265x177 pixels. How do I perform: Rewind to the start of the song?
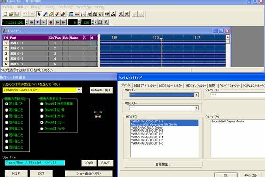(x=31, y=22)
